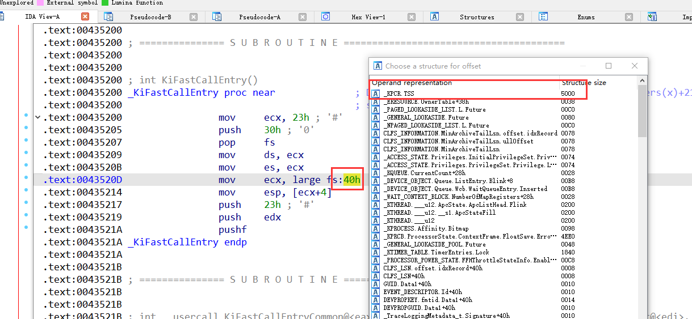Click the 40h operand in disassembly
Screen dimensions: 692x319
tap(352, 180)
